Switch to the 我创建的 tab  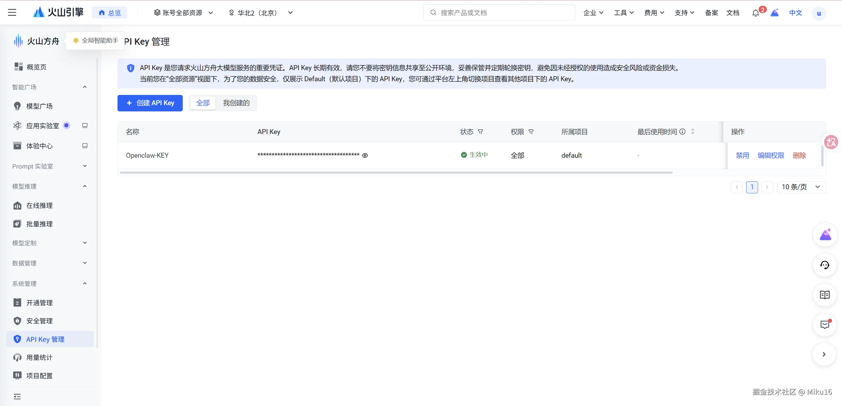coord(236,103)
